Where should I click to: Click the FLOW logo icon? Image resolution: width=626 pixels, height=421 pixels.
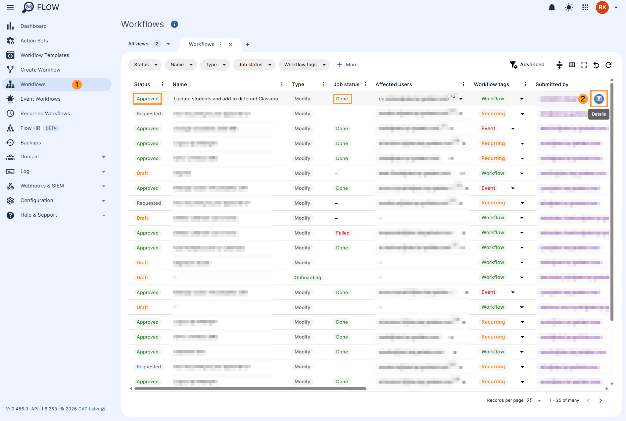click(28, 7)
